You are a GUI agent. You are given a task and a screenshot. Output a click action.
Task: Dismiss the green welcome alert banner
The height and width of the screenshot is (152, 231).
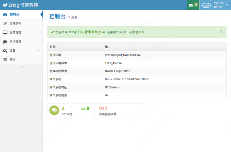[x=221, y=31]
